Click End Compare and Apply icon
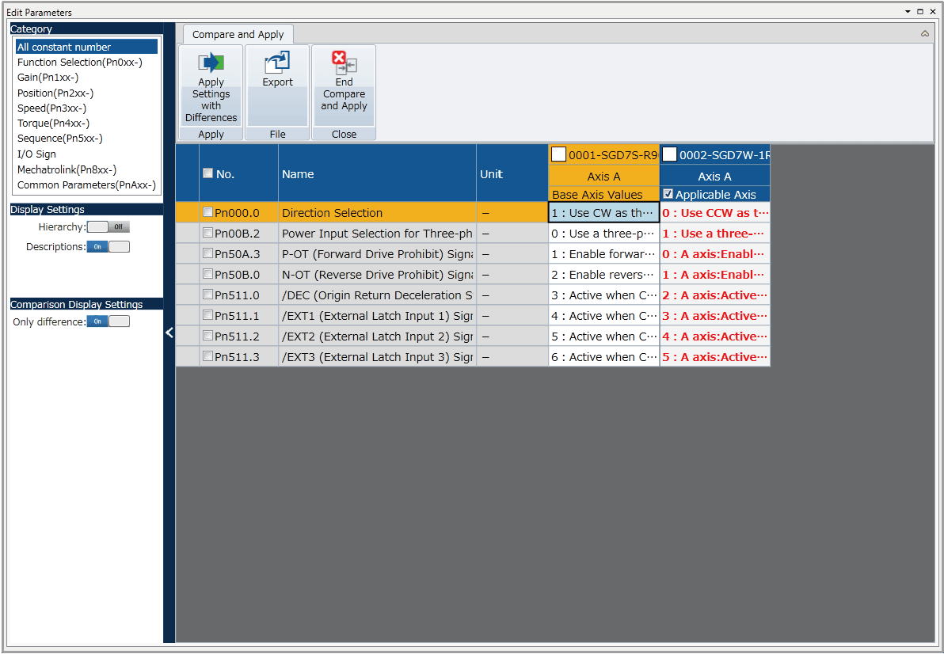This screenshot has height=654, width=944. pos(344,63)
